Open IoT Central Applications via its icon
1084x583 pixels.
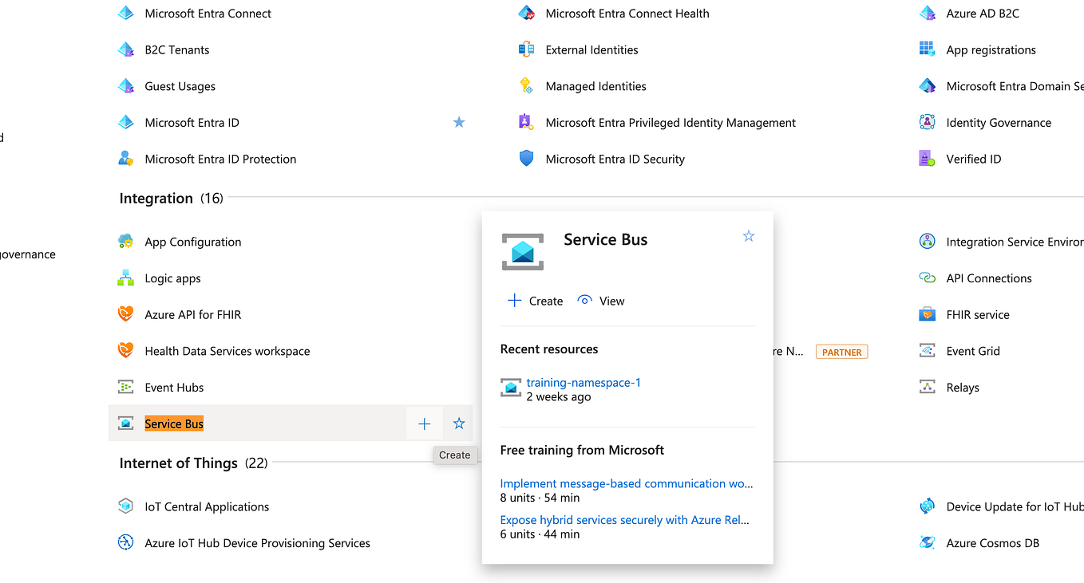pyautogui.click(x=125, y=506)
